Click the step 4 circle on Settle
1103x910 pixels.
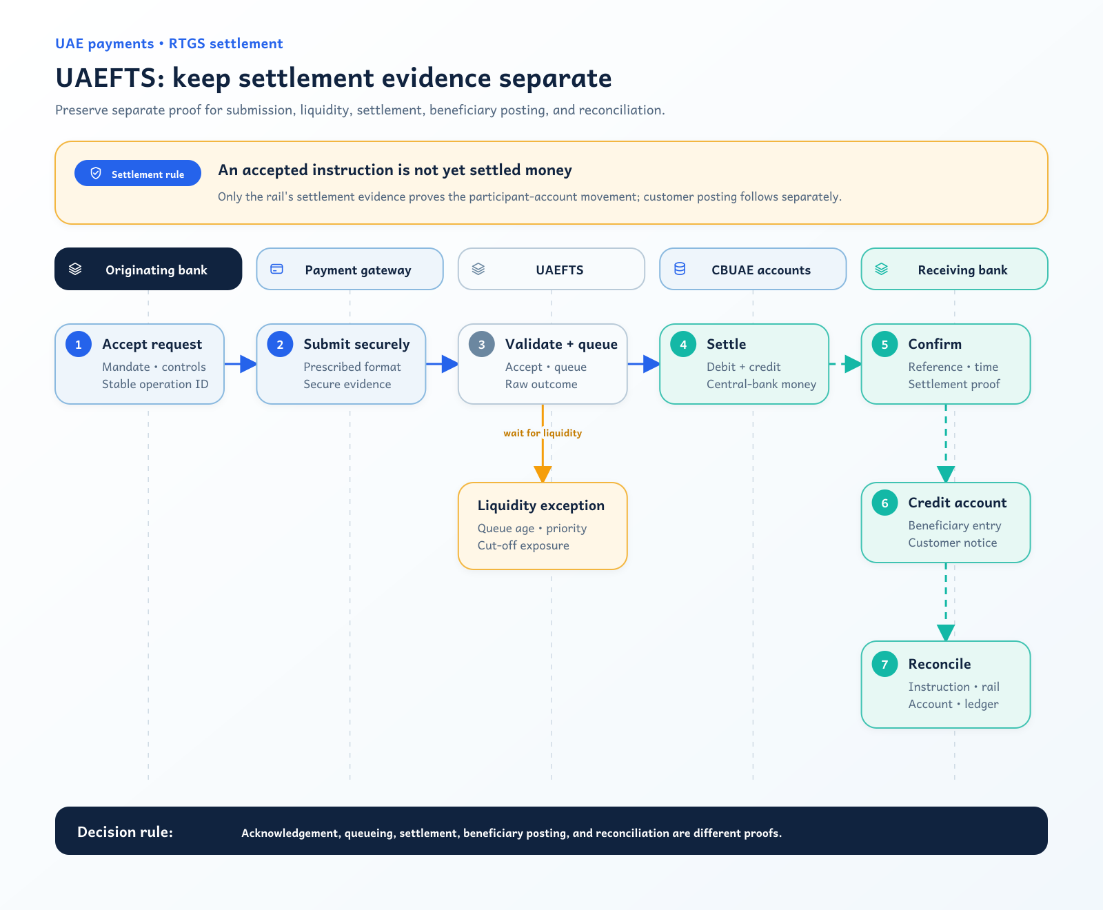pos(683,344)
